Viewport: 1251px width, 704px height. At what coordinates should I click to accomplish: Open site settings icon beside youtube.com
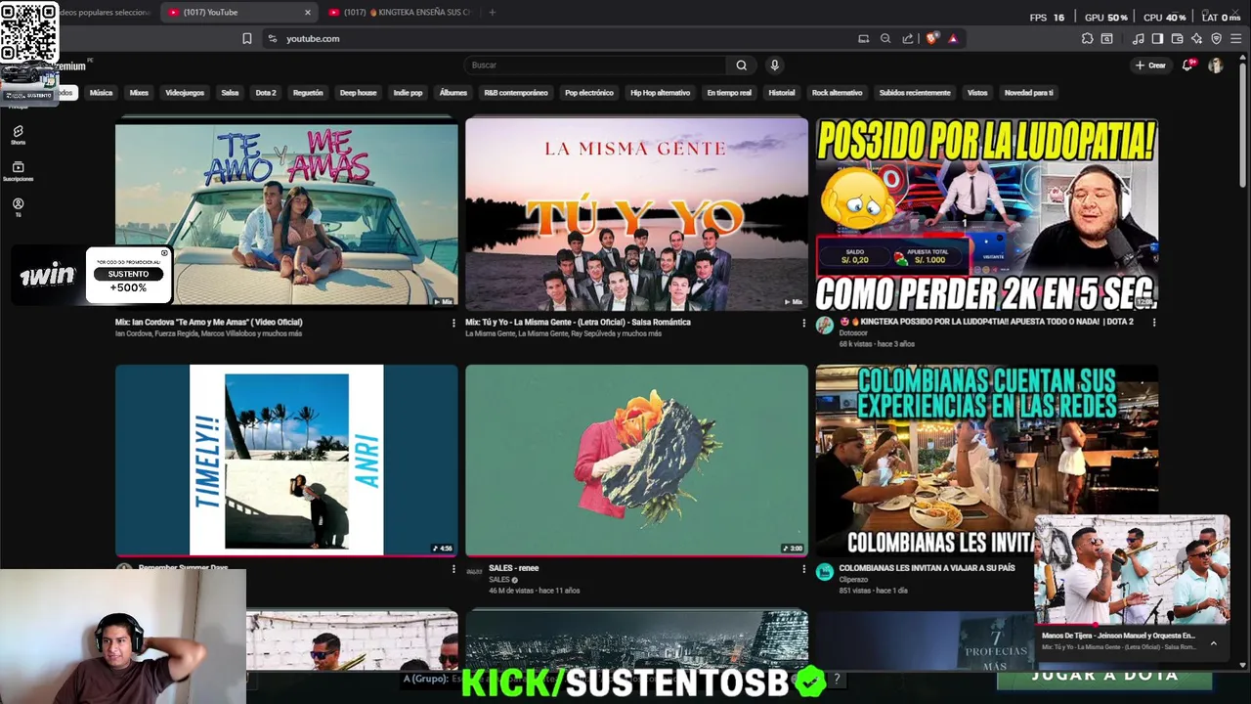tap(272, 38)
